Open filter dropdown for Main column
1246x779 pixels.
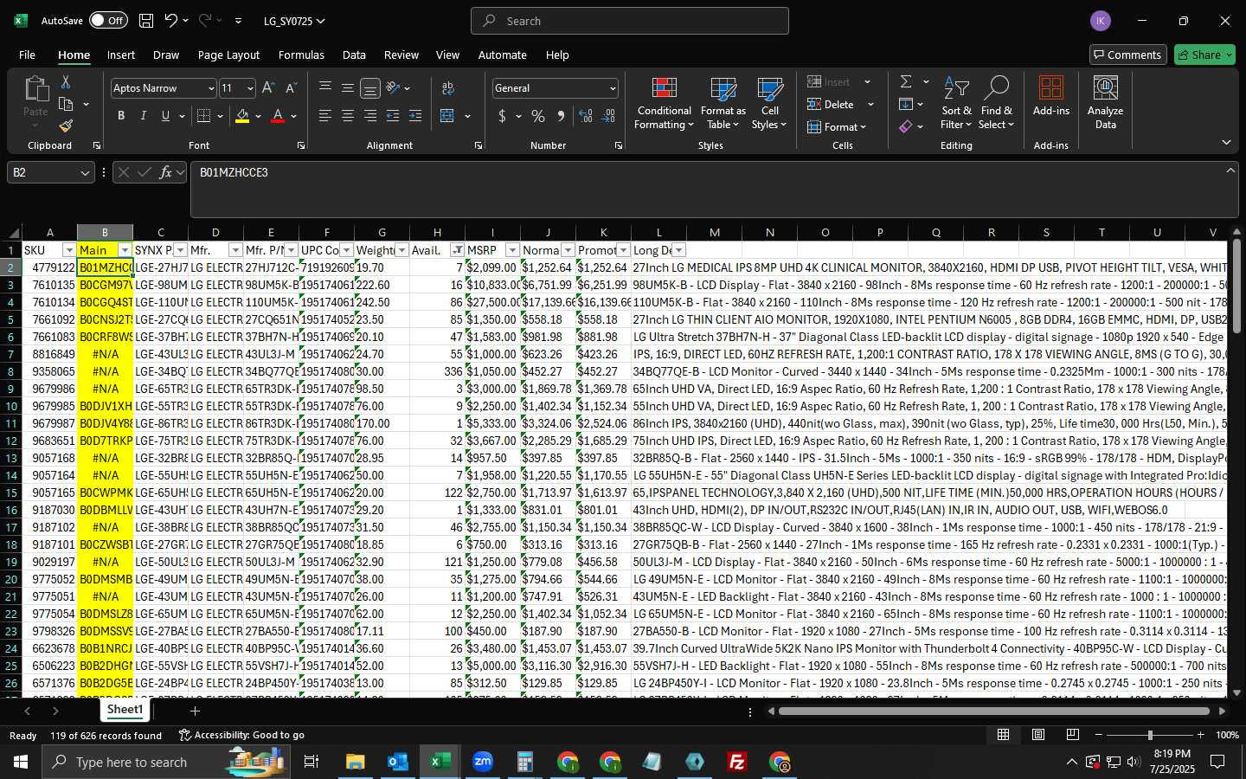click(x=125, y=250)
